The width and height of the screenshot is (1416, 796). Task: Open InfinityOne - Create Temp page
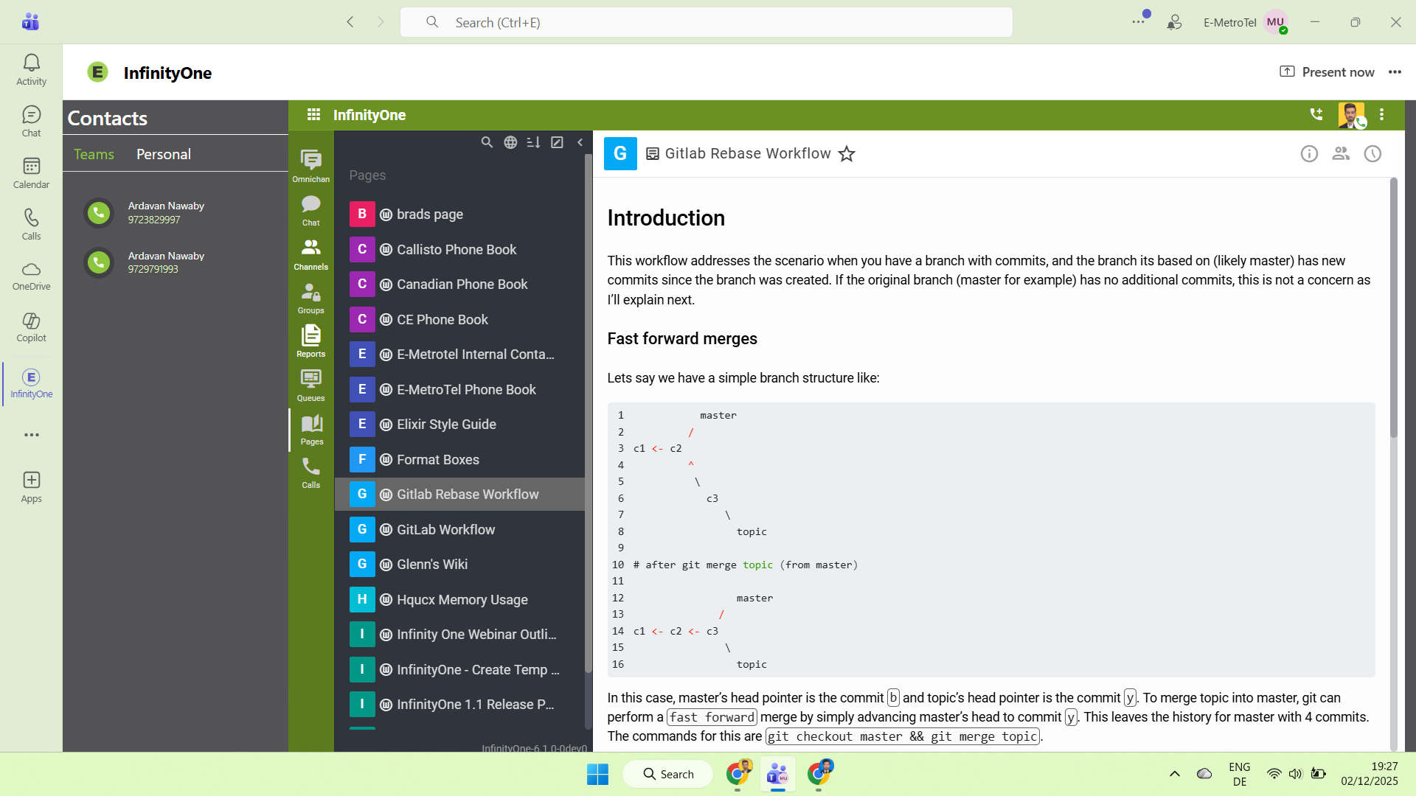click(x=459, y=669)
